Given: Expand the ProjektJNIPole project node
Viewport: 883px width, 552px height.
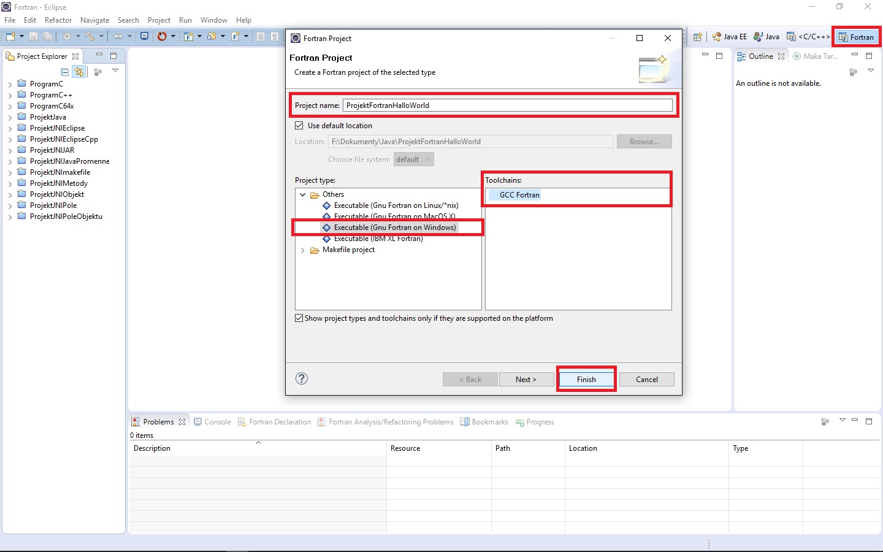Looking at the screenshot, I should pos(10,206).
